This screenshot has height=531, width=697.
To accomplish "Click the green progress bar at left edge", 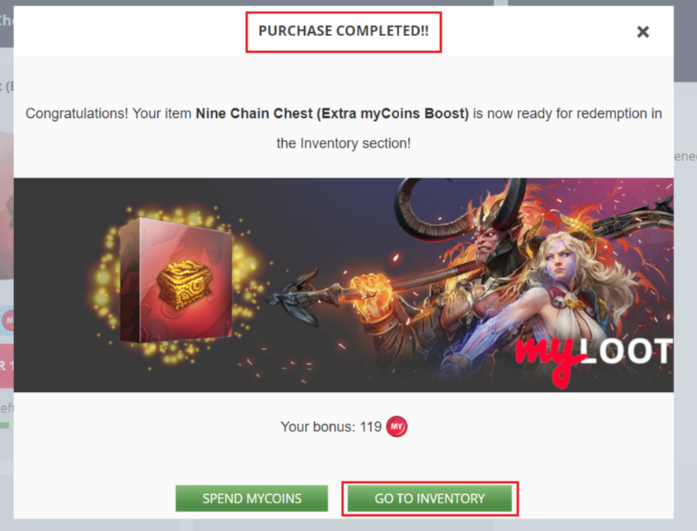I will (x=5, y=425).
